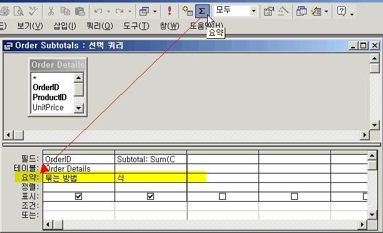Screen dimensions: 383x233
Task: Click the Paste clipboard icon
Action: pyautogui.click(x=79, y=11)
